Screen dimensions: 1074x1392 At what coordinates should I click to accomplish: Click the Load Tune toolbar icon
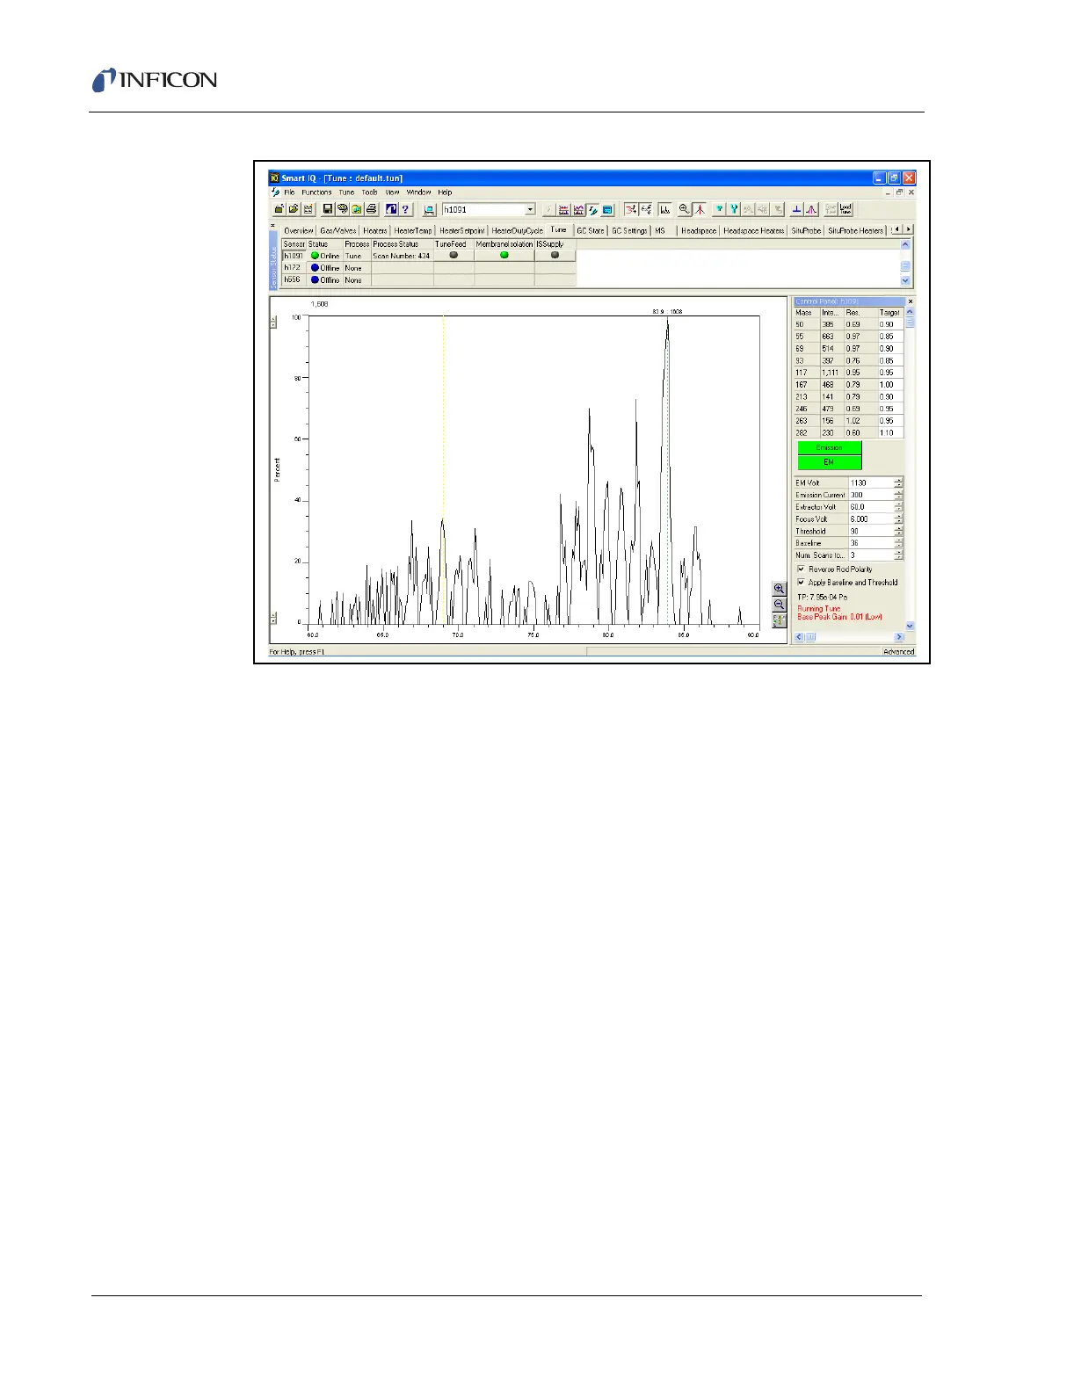click(x=845, y=209)
